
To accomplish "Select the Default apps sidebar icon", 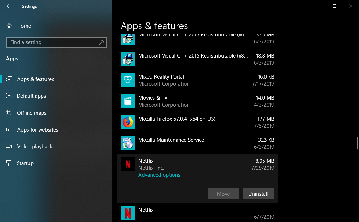I will pos(8,96).
